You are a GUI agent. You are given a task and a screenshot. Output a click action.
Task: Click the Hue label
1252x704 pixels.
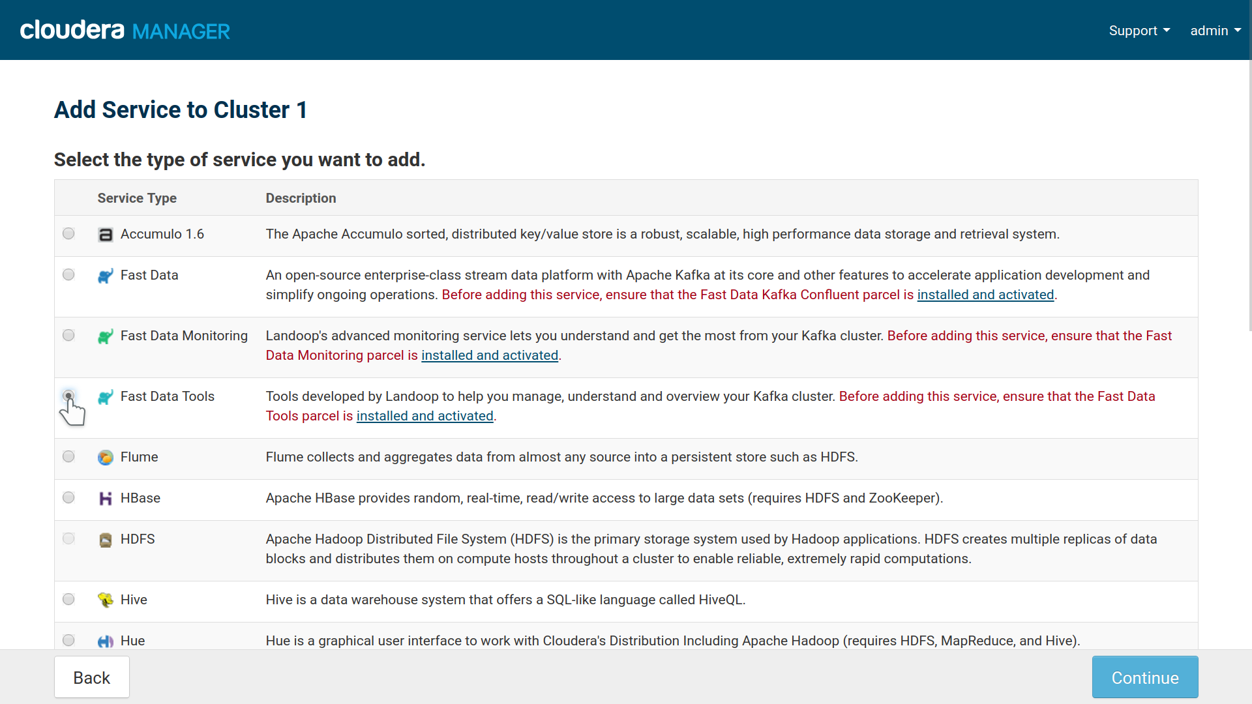(x=132, y=641)
